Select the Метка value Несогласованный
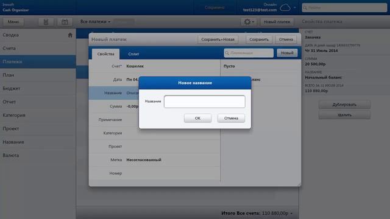390x219 pixels. click(144, 159)
